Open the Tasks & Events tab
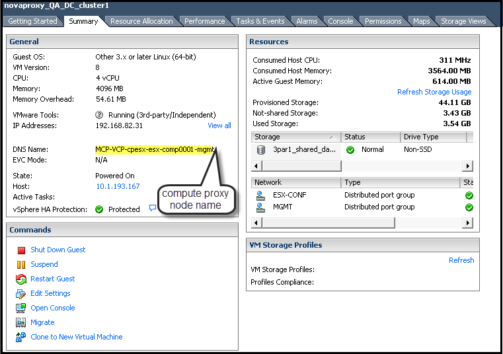Image resolution: width=503 pixels, height=354 pixels. [x=260, y=21]
